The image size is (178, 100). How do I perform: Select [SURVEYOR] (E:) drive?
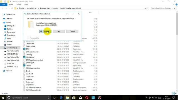point(11,54)
